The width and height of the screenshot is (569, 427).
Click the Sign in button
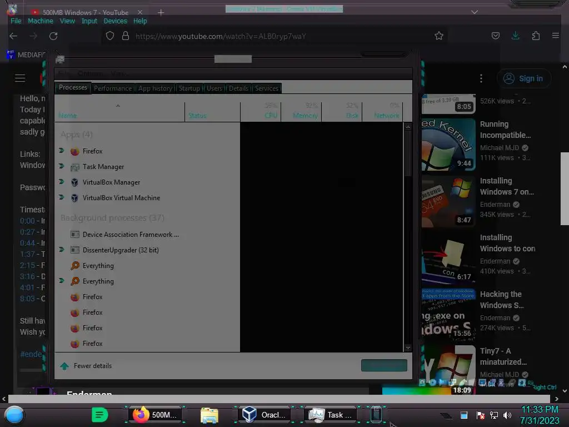tap(524, 78)
